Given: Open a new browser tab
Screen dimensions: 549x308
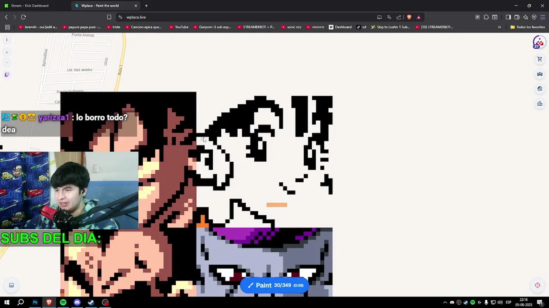Looking at the screenshot, I should point(146,6).
